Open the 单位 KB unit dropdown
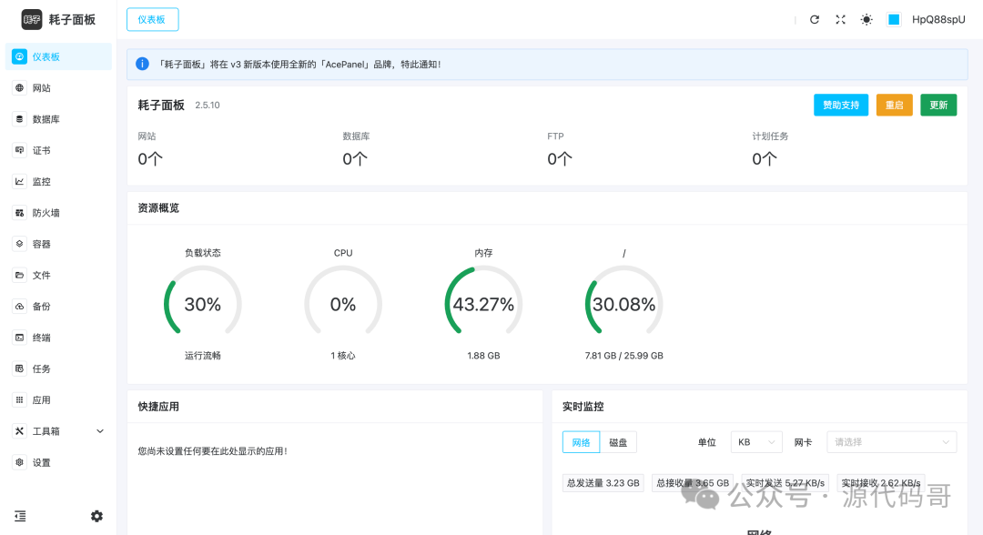Screen dimensions: 983x535 tap(756, 442)
